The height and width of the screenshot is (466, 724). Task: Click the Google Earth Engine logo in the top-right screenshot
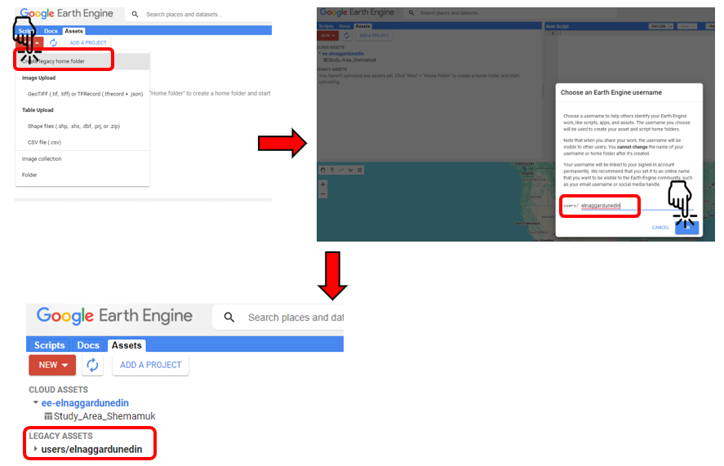357,12
